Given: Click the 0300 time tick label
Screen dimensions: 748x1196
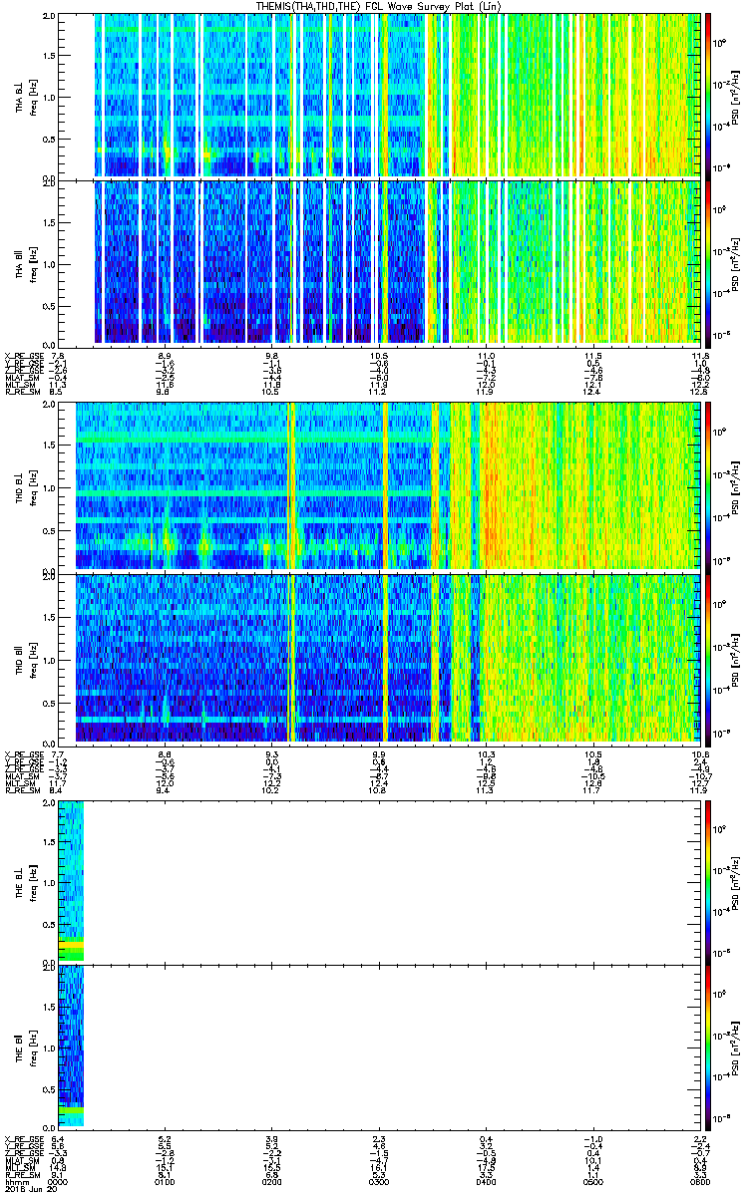Looking at the screenshot, I should tap(380, 1182).
